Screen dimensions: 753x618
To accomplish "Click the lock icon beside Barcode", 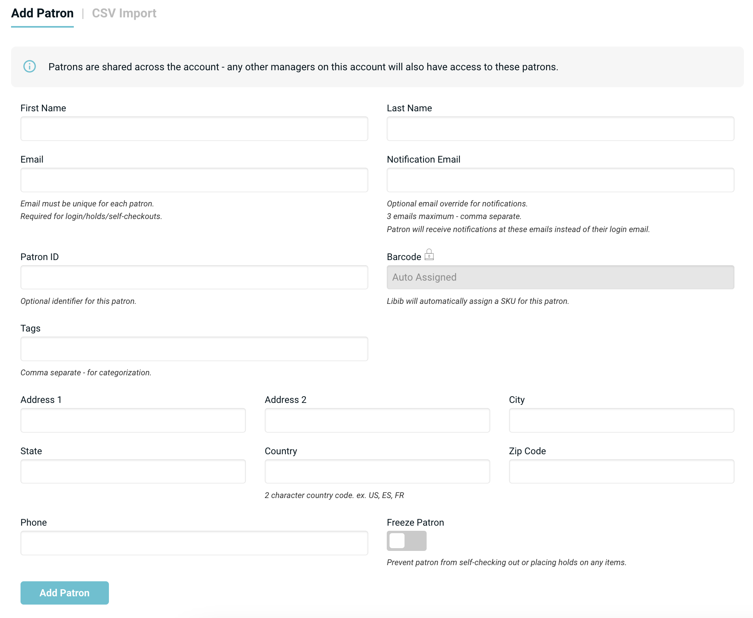I will click(x=429, y=255).
